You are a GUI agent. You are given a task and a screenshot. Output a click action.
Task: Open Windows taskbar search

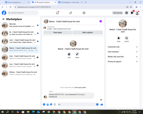[7, 112]
